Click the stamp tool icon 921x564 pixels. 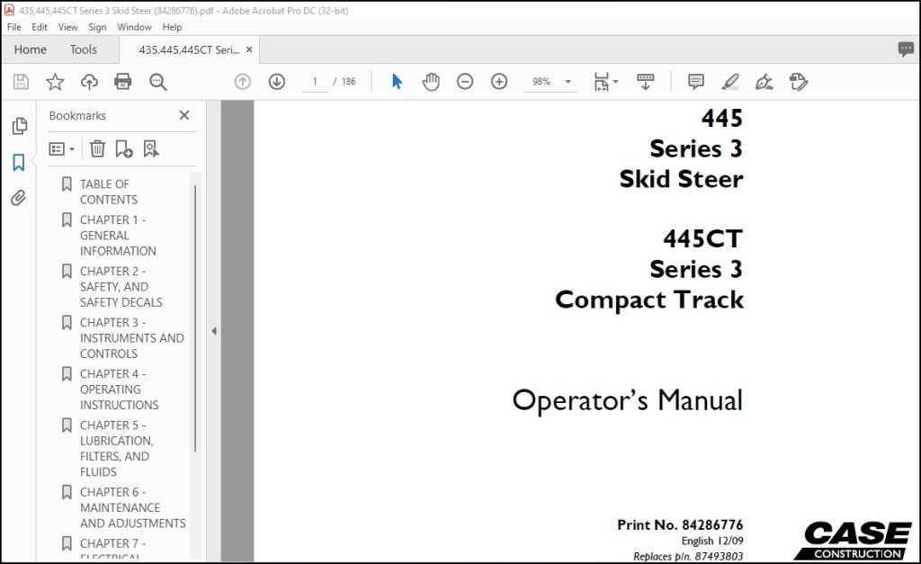[x=799, y=82]
